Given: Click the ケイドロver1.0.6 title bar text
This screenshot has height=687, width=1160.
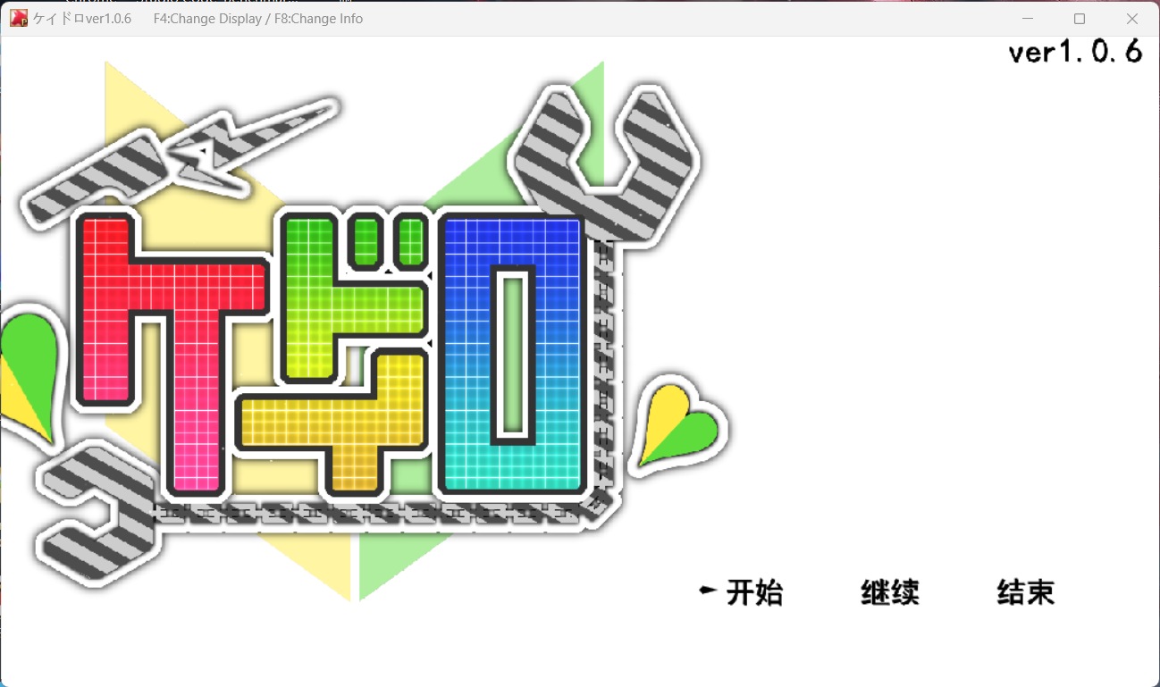Looking at the screenshot, I should tap(80, 18).
